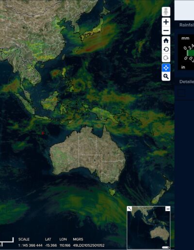Click the LAT coordinate value
The width and height of the screenshot is (194, 250).
(51, 245)
